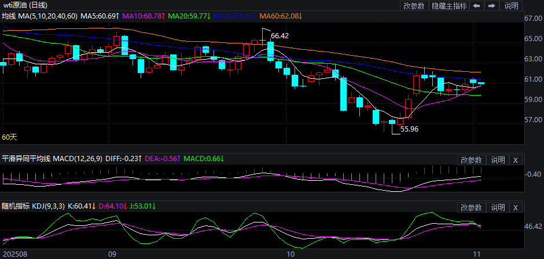Viewport: 544px width, 259px height.
Task: Click the magenta MA10:60.78 legend value
Action: [142, 16]
